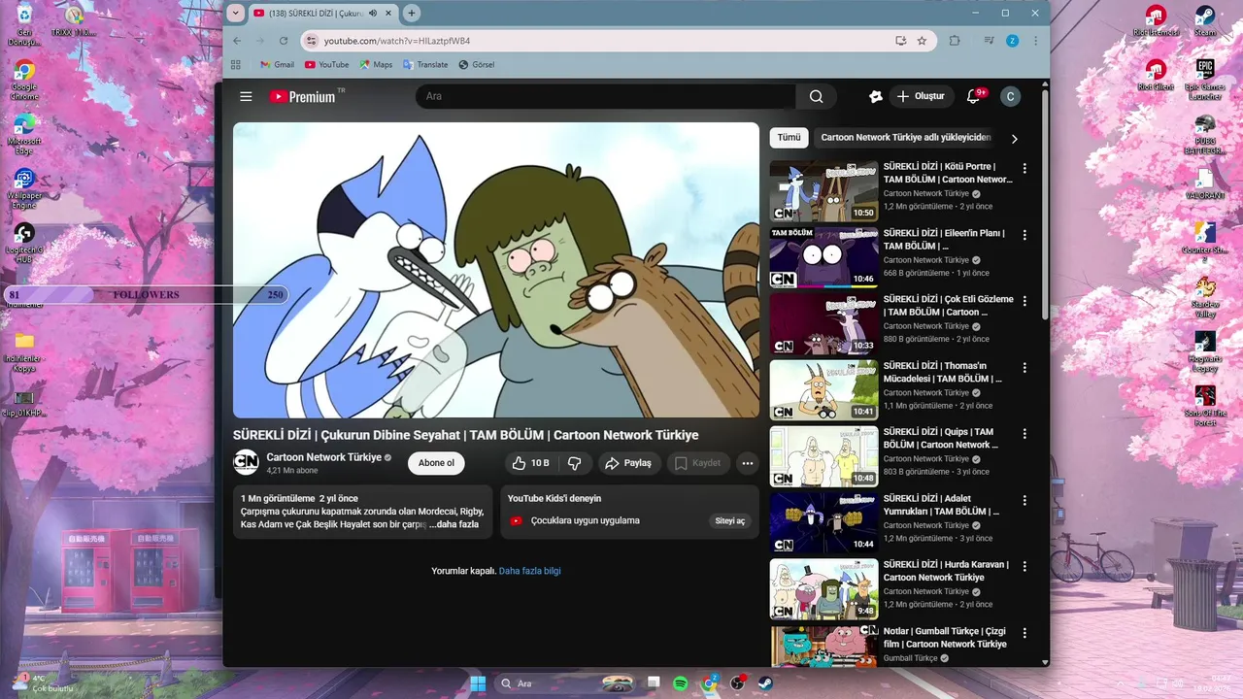Open Translate bookmark
The width and height of the screenshot is (1243, 699).
pos(425,64)
